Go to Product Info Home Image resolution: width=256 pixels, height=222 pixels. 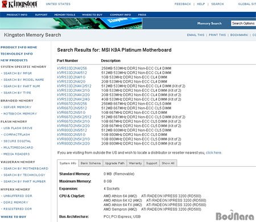tap(19, 47)
